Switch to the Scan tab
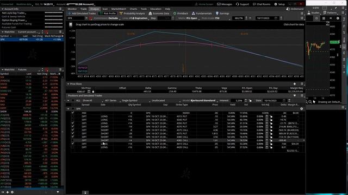This screenshot has width=348, height=195. pyautogui.click(x=105, y=9)
